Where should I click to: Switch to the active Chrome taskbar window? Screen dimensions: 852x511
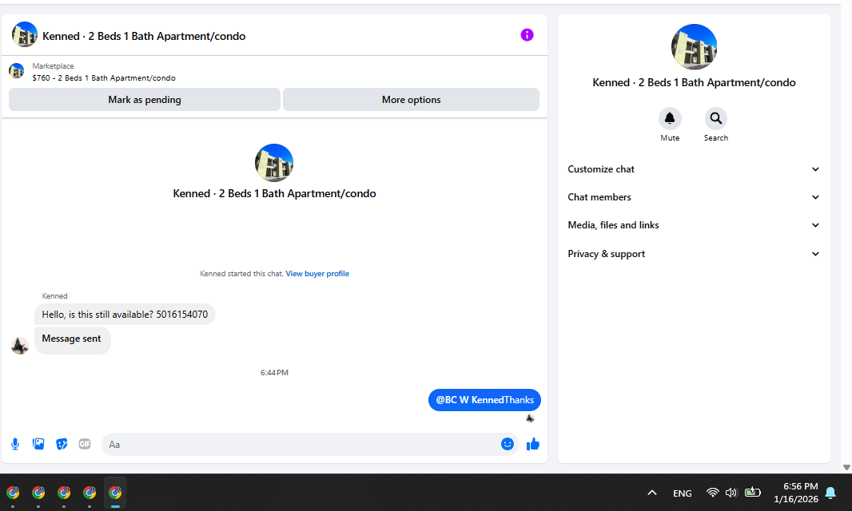pyautogui.click(x=115, y=493)
